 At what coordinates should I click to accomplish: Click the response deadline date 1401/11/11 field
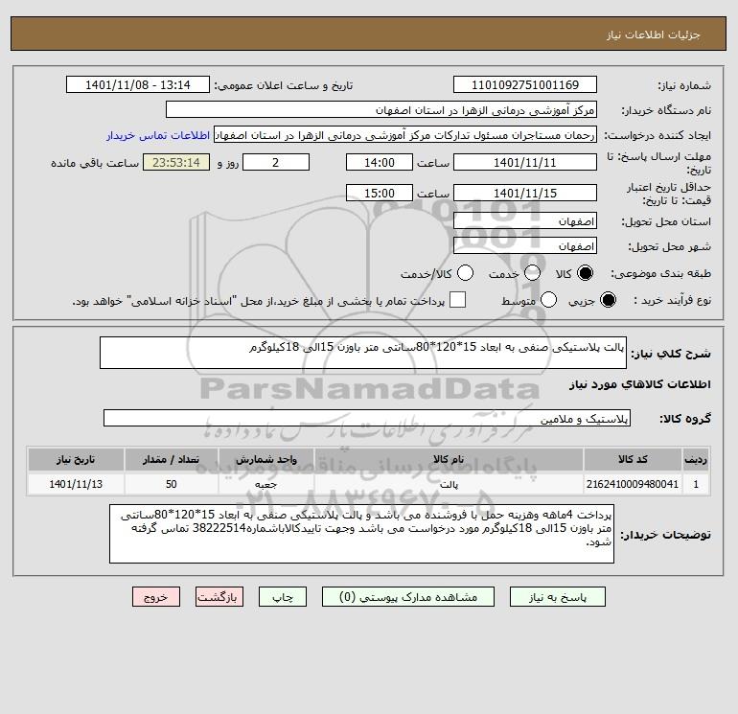(525, 162)
